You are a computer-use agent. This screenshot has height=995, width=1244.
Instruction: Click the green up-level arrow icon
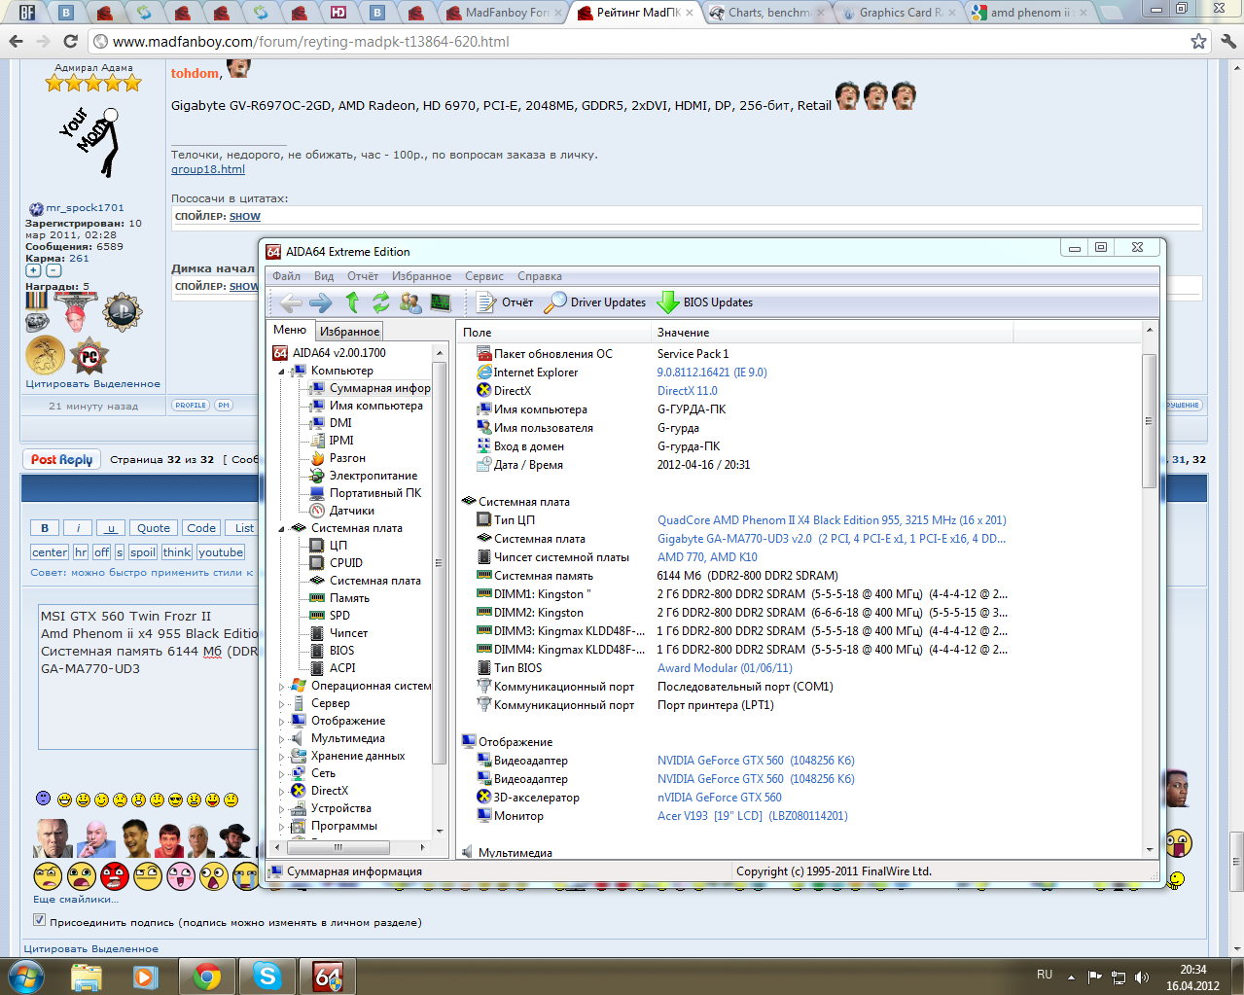click(352, 302)
